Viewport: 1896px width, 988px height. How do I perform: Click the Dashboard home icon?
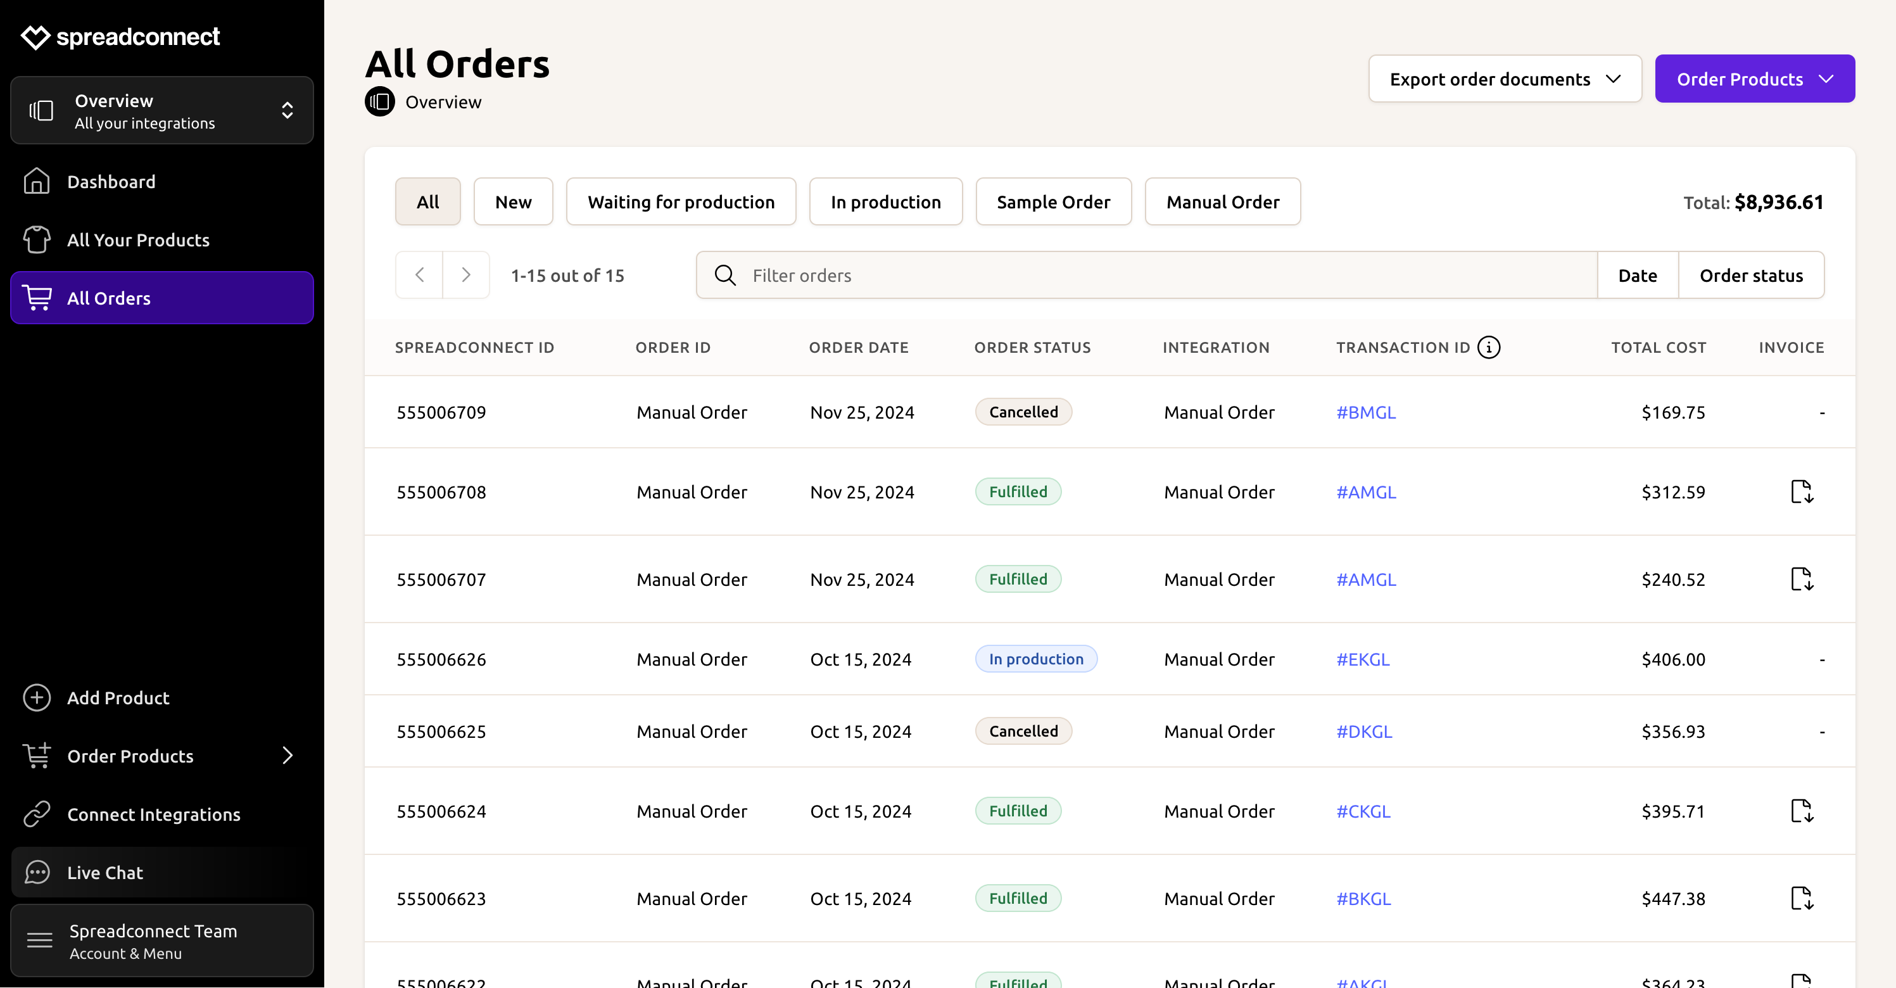[x=37, y=181]
